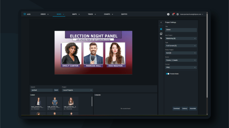The image size is (229, 128).
Task: Click the Search button next to portrait
Action: 56,90
